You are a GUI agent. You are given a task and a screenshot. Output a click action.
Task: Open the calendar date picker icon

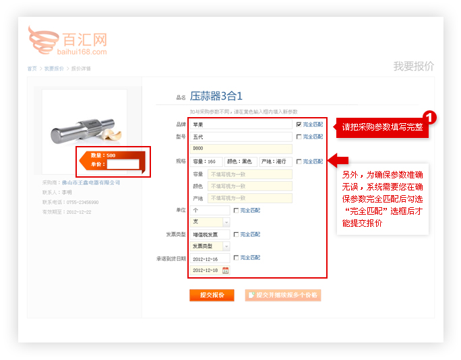[x=225, y=271]
